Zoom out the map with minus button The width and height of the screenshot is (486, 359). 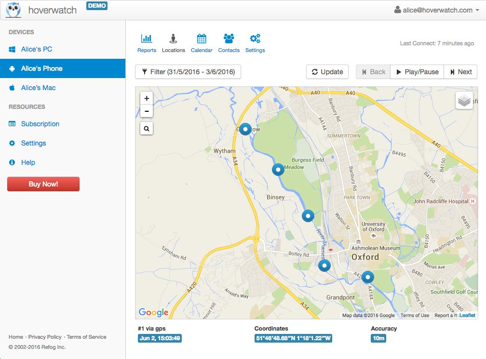tap(147, 111)
